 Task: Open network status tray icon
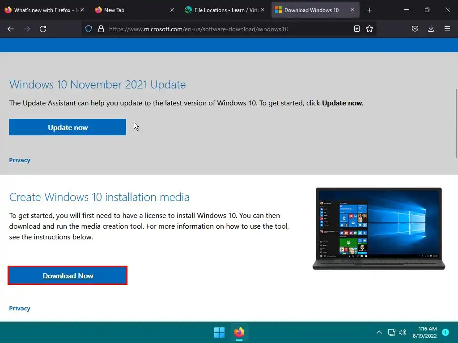tap(392, 332)
